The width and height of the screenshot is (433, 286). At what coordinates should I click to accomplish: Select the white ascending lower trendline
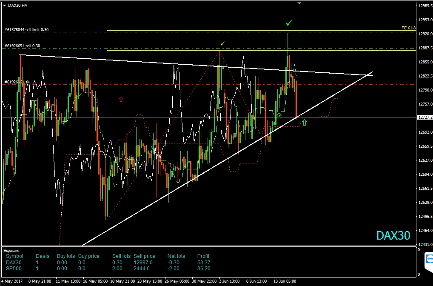(228, 158)
